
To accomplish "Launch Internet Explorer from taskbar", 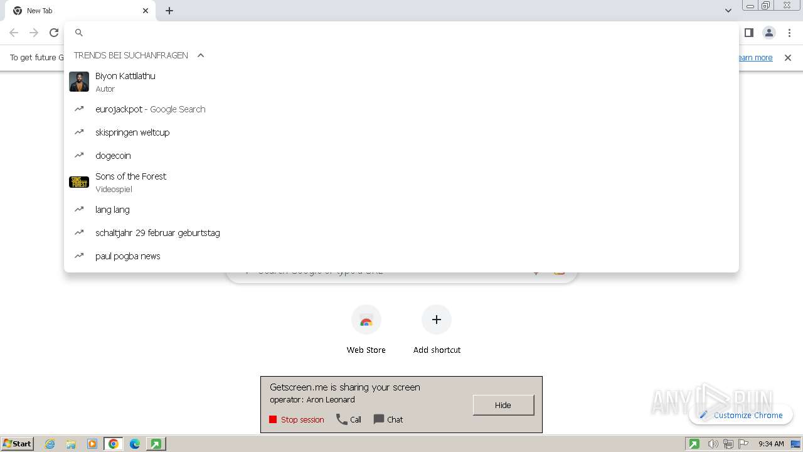I will coord(50,444).
